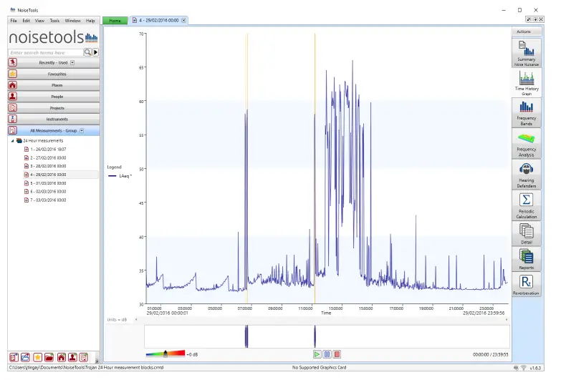Collapse the 24 Hour measurements tree node
The width and height of the screenshot is (561, 380).
[12, 141]
